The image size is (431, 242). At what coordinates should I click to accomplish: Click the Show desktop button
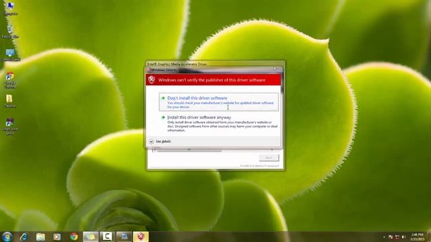tap(429, 237)
